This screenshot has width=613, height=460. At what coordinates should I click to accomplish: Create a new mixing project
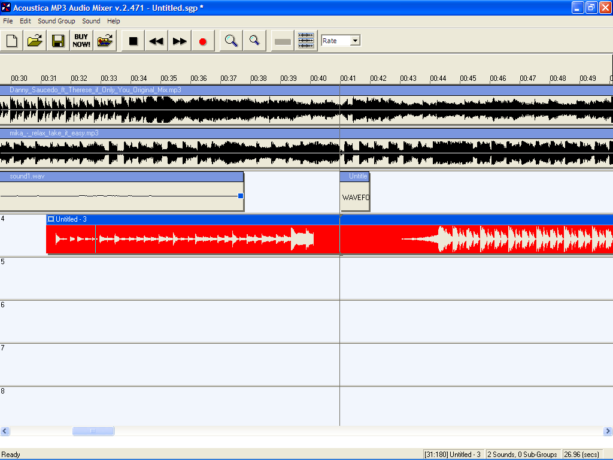coord(11,40)
